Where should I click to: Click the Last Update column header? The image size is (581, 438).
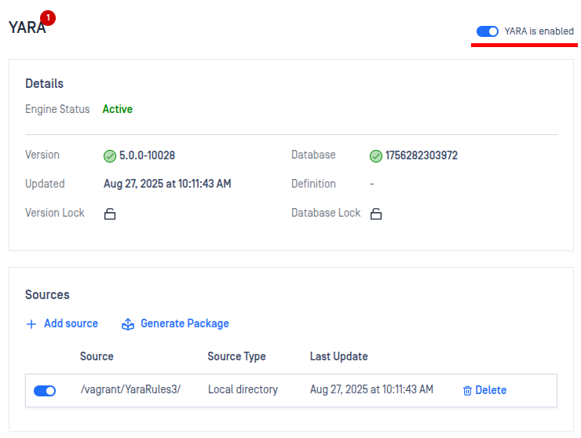point(338,356)
